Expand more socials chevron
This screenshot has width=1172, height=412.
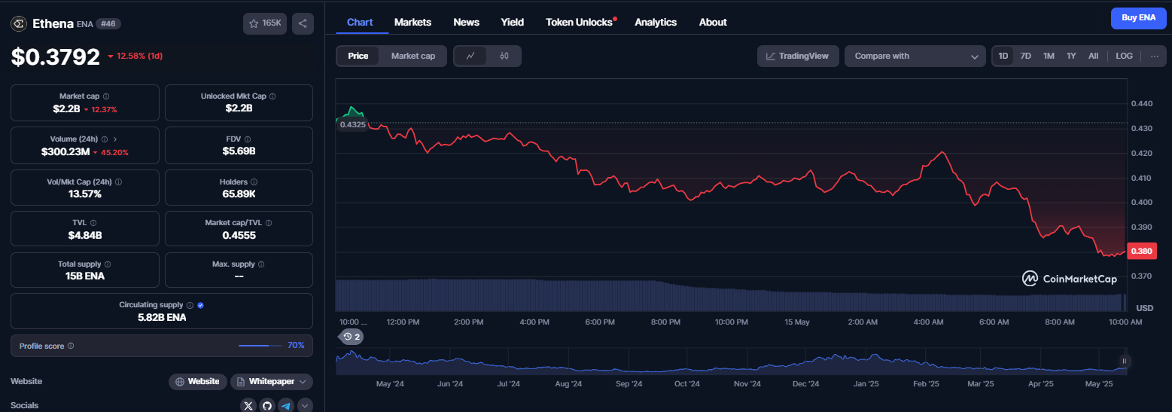pos(305,406)
